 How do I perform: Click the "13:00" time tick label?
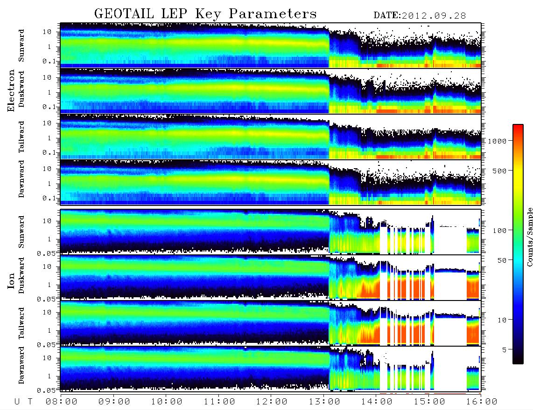coord(324,402)
